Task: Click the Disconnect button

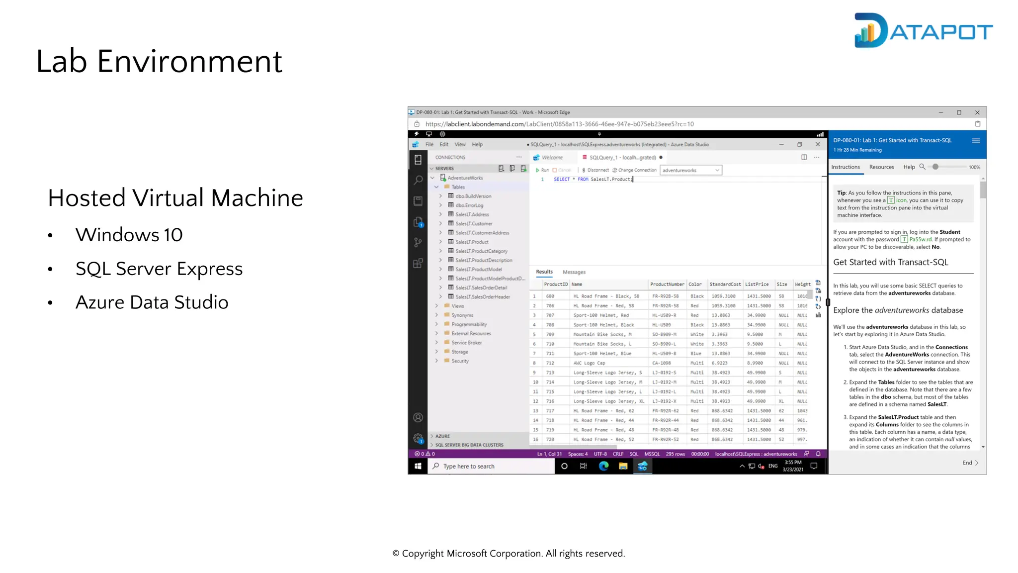Action: [595, 170]
